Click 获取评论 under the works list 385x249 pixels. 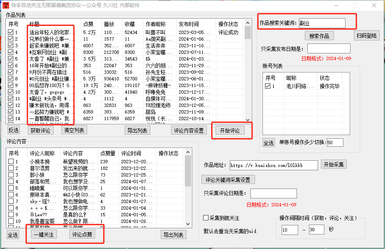(41, 131)
